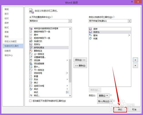This screenshot has height=115, width=143.
Task: Switch to the 版式 category
Action: pos(7,27)
